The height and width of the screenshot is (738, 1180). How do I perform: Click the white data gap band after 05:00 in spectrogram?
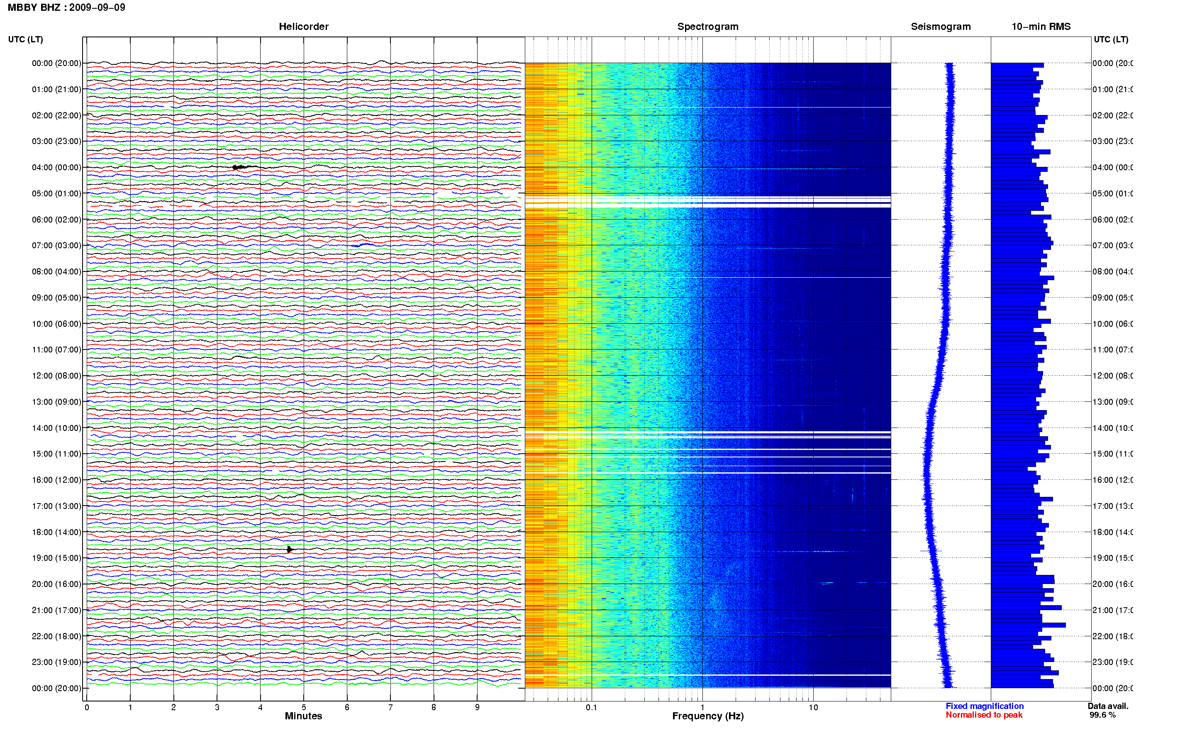pos(708,202)
